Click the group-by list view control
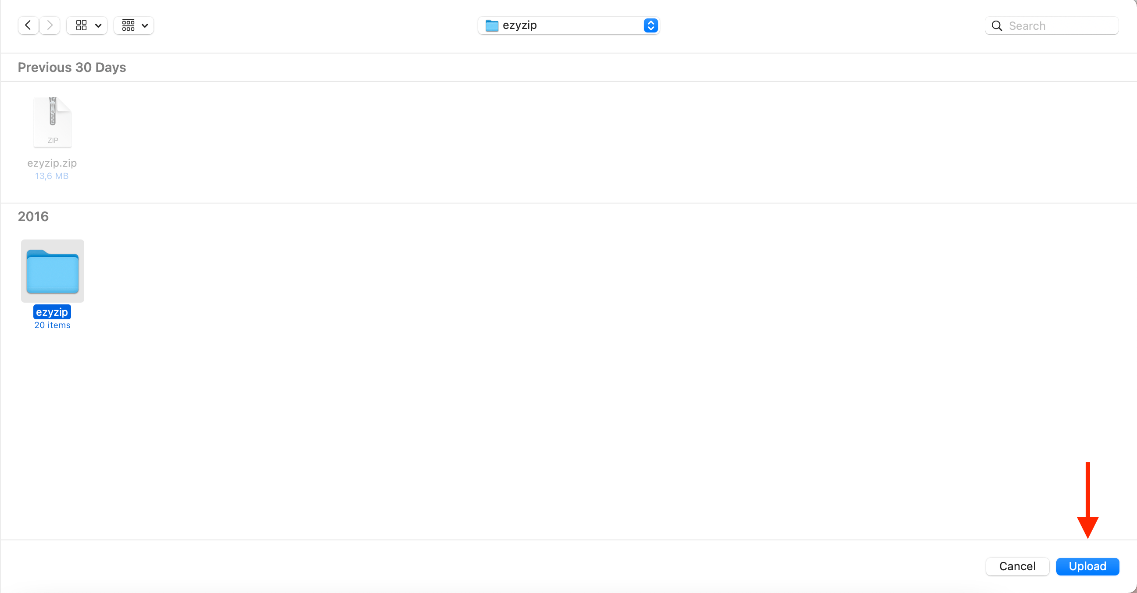The height and width of the screenshot is (593, 1137). [x=129, y=25]
